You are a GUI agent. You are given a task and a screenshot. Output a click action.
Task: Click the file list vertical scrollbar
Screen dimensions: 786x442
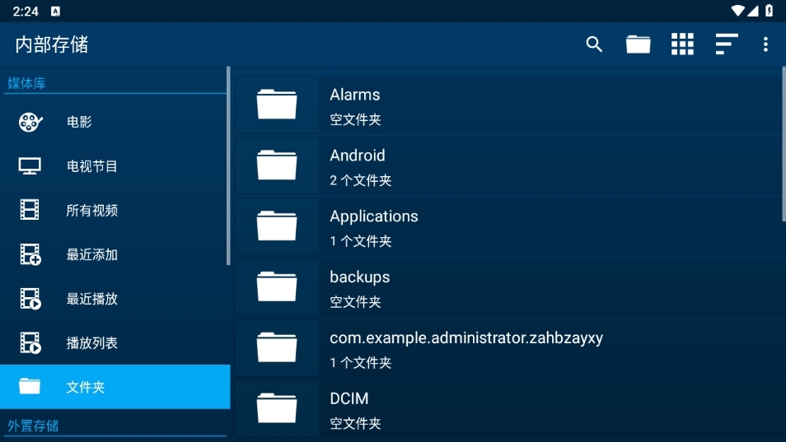tap(783, 148)
